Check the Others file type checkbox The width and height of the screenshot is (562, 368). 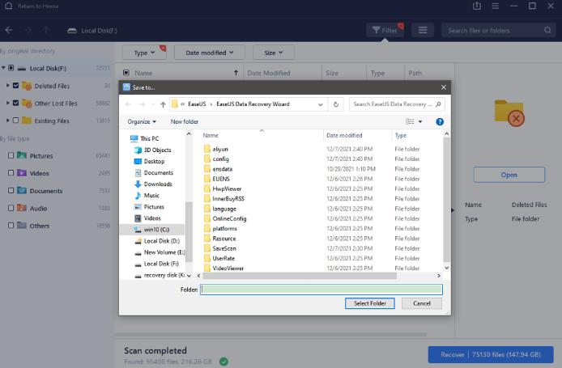pos(11,226)
